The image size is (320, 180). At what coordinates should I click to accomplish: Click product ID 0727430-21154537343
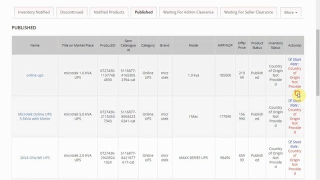pos(108,116)
